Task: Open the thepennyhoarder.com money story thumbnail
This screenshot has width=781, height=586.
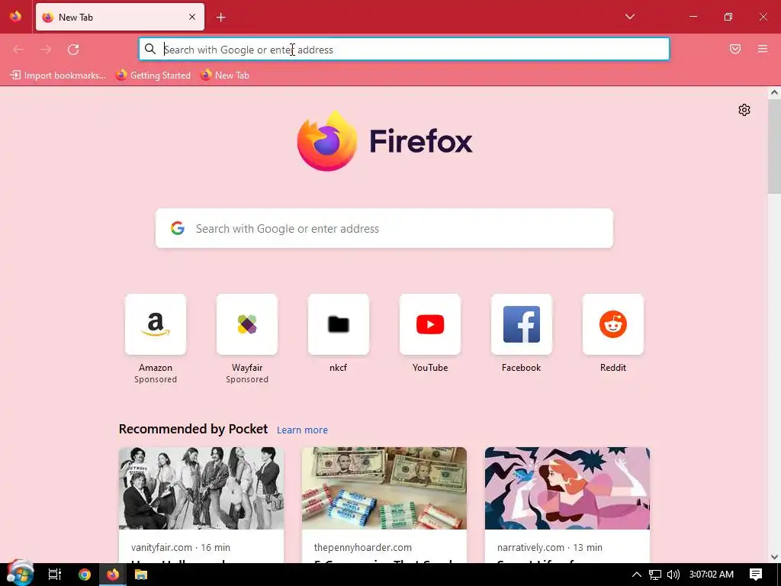Action: (384, 488)
